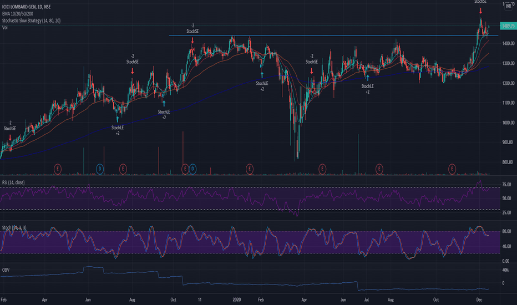This screenshot has height=305, width=517.
Task: Click the StochSE -2 label at the February 2019 start
Action: tap(10, 126)
